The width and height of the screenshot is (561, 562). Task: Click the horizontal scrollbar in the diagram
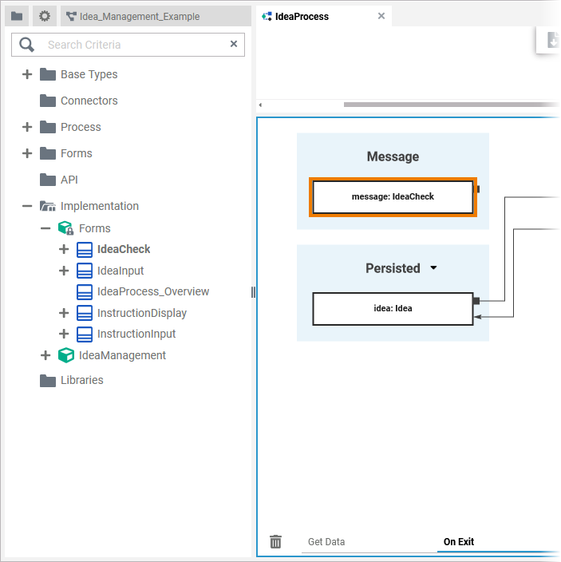(447, 105)
